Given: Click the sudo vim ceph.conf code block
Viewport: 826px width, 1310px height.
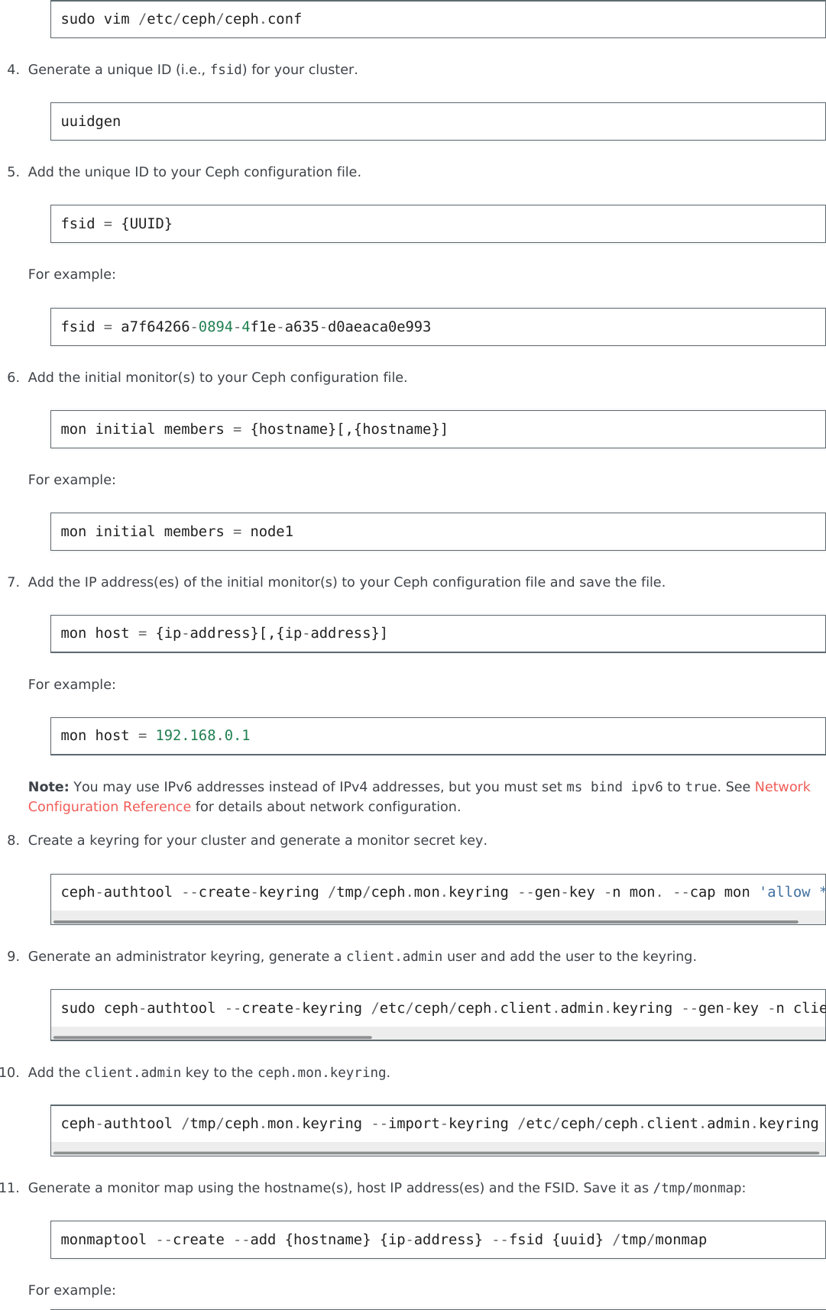Looking at the screenshot, I should [437, 19].
